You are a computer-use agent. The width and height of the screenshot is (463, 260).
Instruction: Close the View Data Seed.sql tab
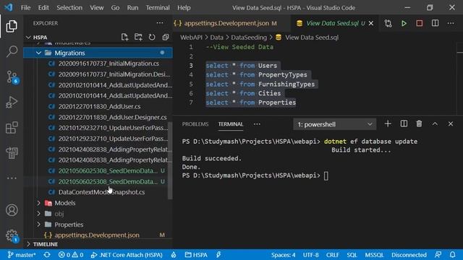[x=371, y=23]
